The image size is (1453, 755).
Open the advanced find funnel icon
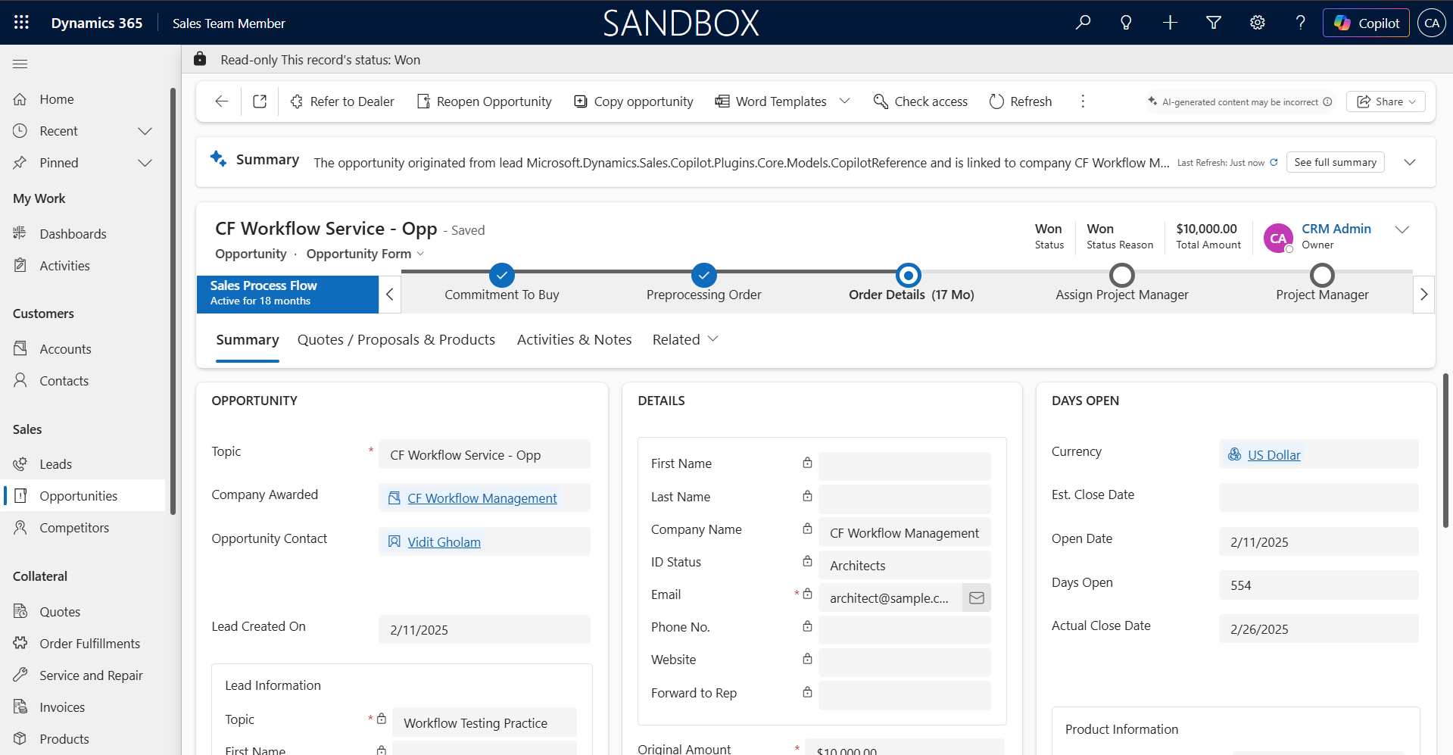pos(1214,23)
